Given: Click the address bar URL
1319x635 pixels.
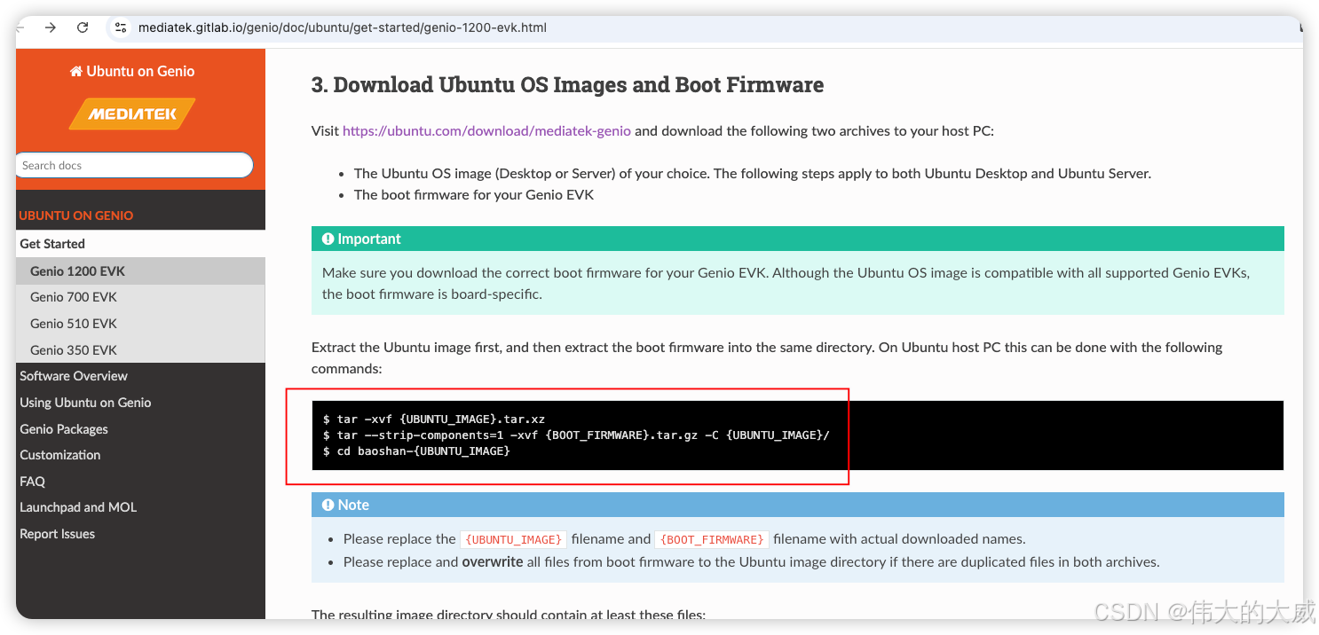Looking at the screenshot, I should click(x=342, y=27).
